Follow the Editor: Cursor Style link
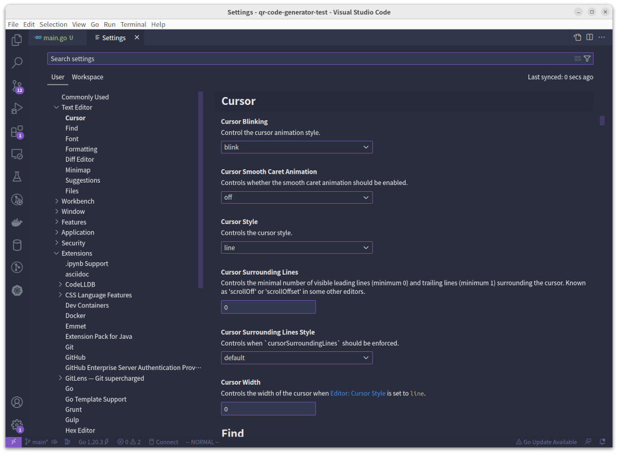The image size is (618, 454). click(357, 393)
